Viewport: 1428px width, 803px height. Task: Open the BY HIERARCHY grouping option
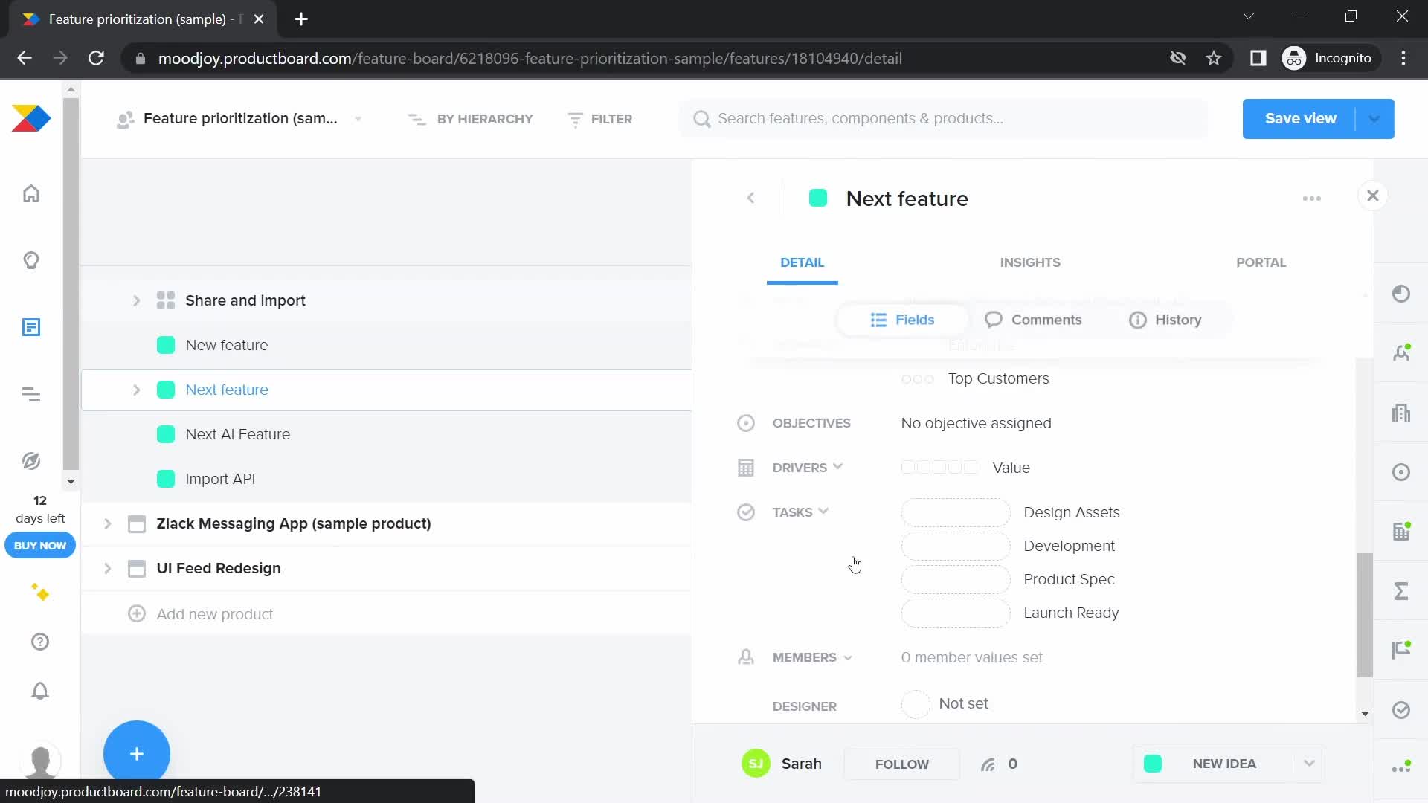point(471,119)
